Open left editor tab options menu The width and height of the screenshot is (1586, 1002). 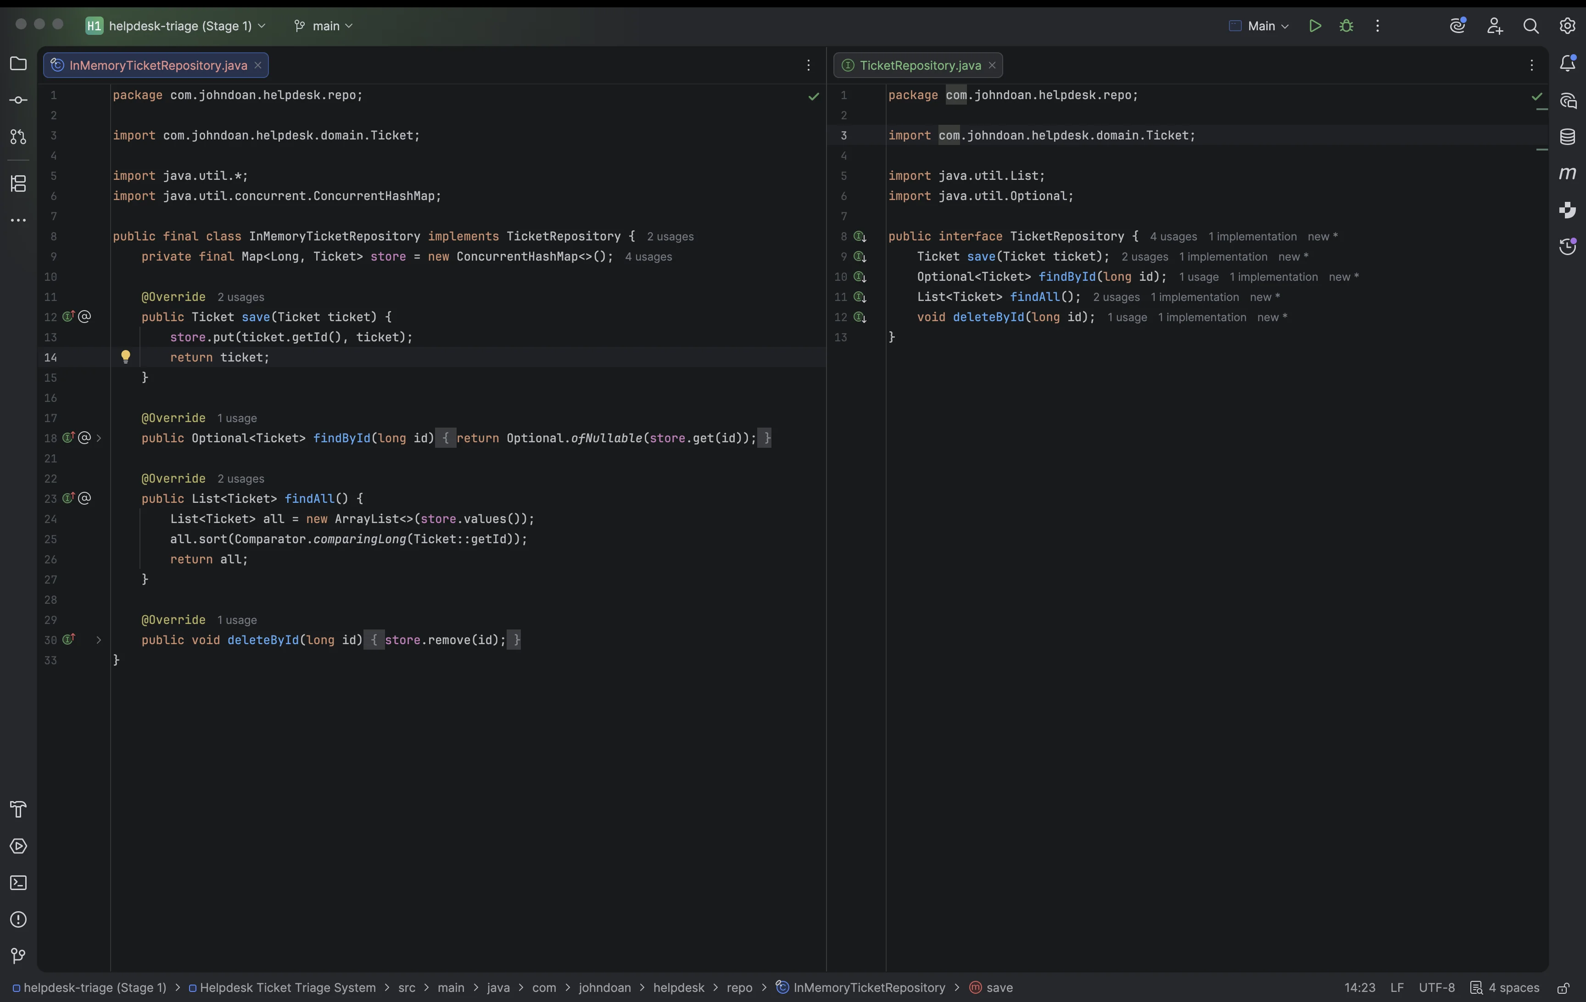coord(808,65)
